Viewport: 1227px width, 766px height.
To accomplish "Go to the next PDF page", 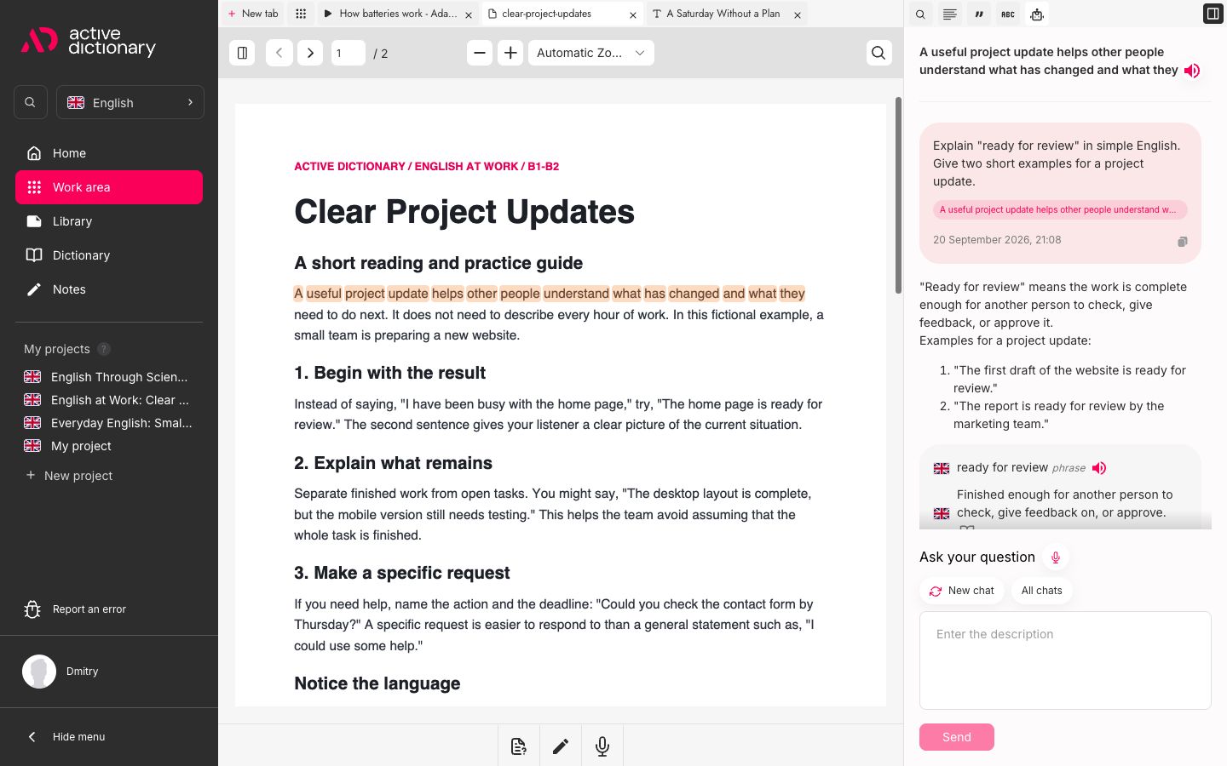I will point(310,53).
